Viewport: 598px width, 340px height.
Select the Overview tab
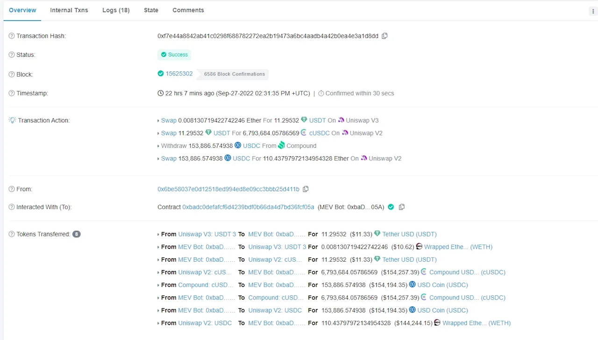(x=22, y=10)
